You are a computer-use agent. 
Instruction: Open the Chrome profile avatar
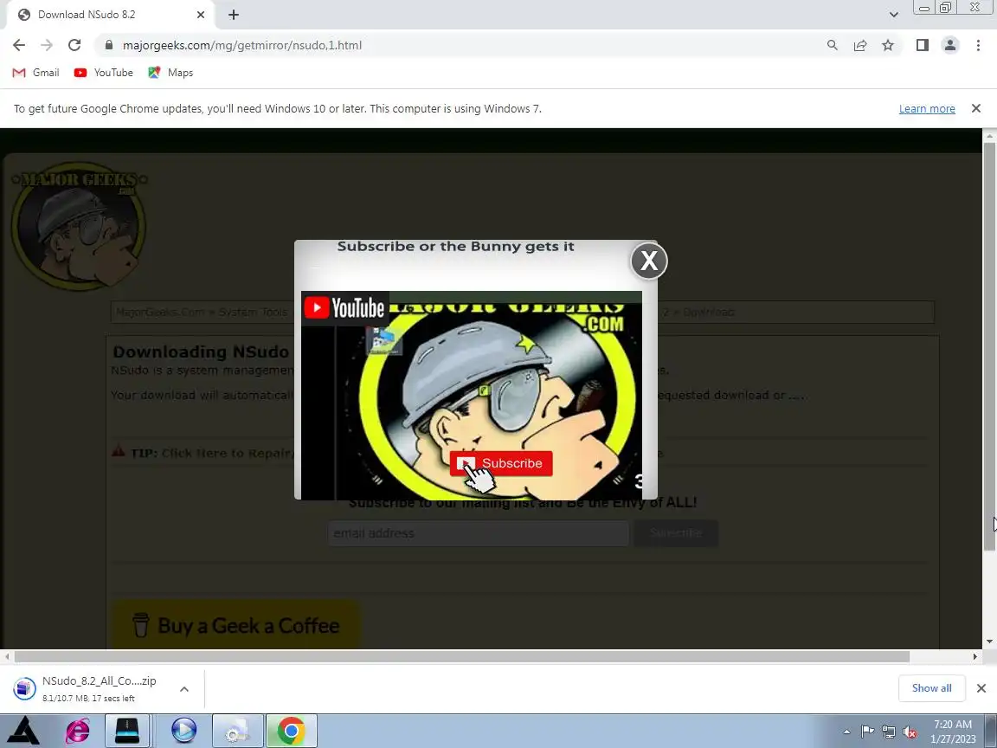[950, 45]
